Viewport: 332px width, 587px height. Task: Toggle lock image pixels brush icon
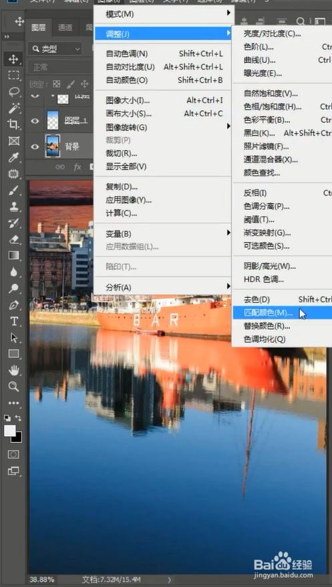[x=70, y=84]
